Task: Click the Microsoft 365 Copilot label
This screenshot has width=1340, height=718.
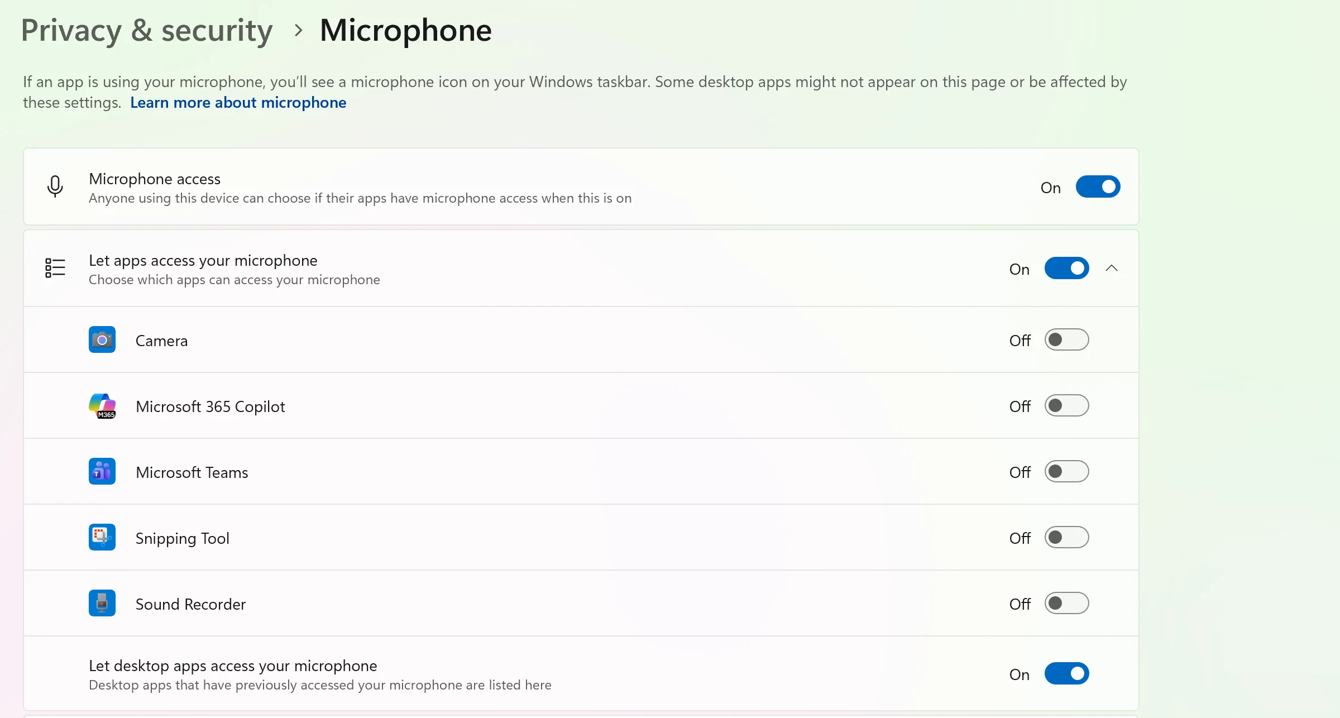Action: 210,406
